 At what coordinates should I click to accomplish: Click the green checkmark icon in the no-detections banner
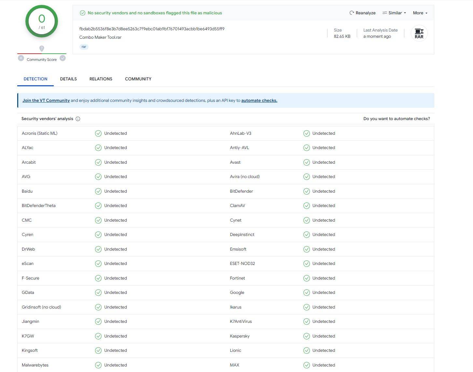tap(83, 13)
